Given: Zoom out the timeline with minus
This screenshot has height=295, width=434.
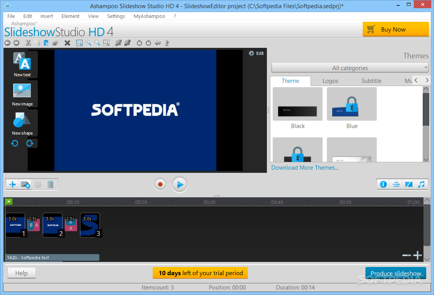Looking at the screenshot, I should click(406, 255).
